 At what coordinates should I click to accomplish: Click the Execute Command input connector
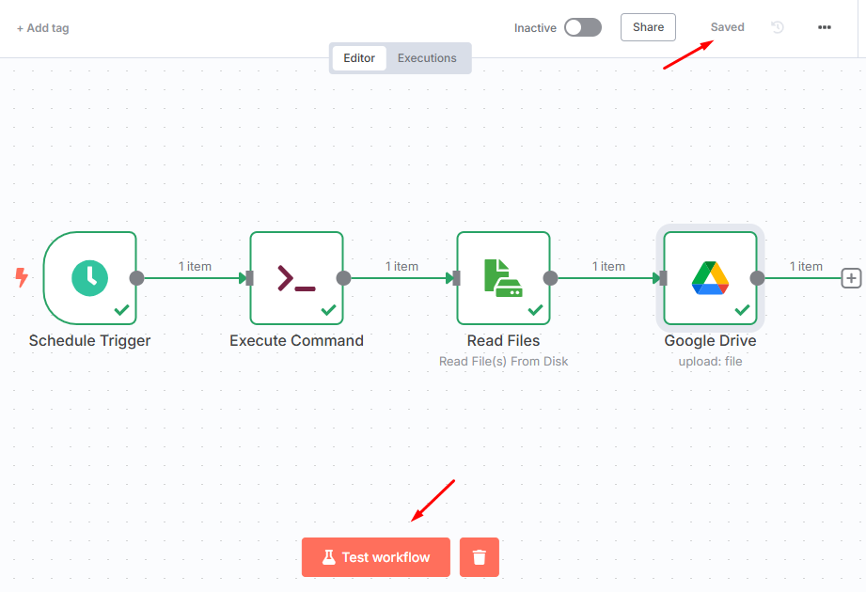click(249, 278)
